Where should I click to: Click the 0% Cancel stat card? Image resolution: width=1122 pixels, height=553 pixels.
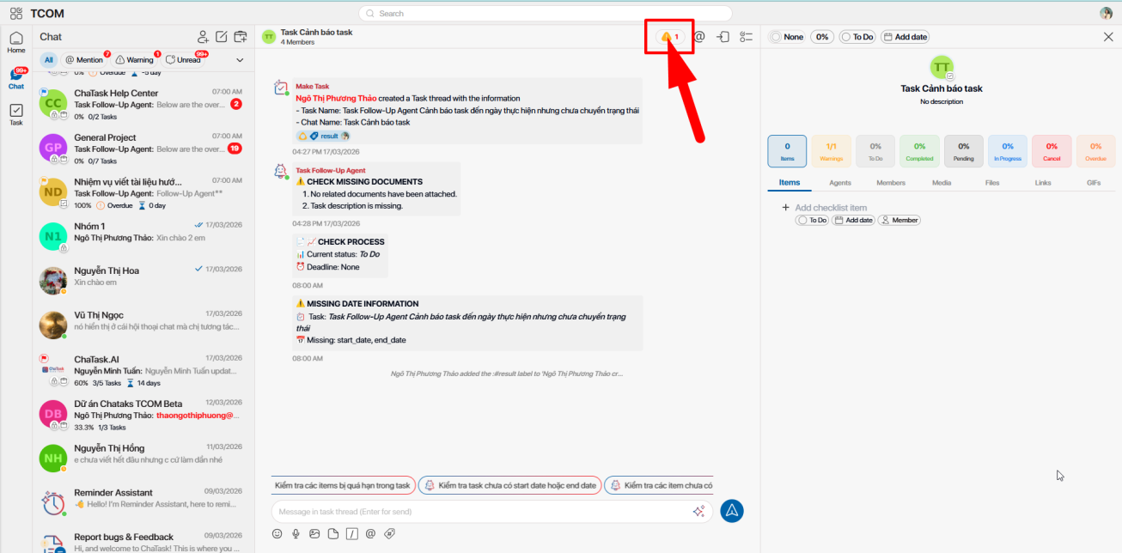coord(1052,151)
